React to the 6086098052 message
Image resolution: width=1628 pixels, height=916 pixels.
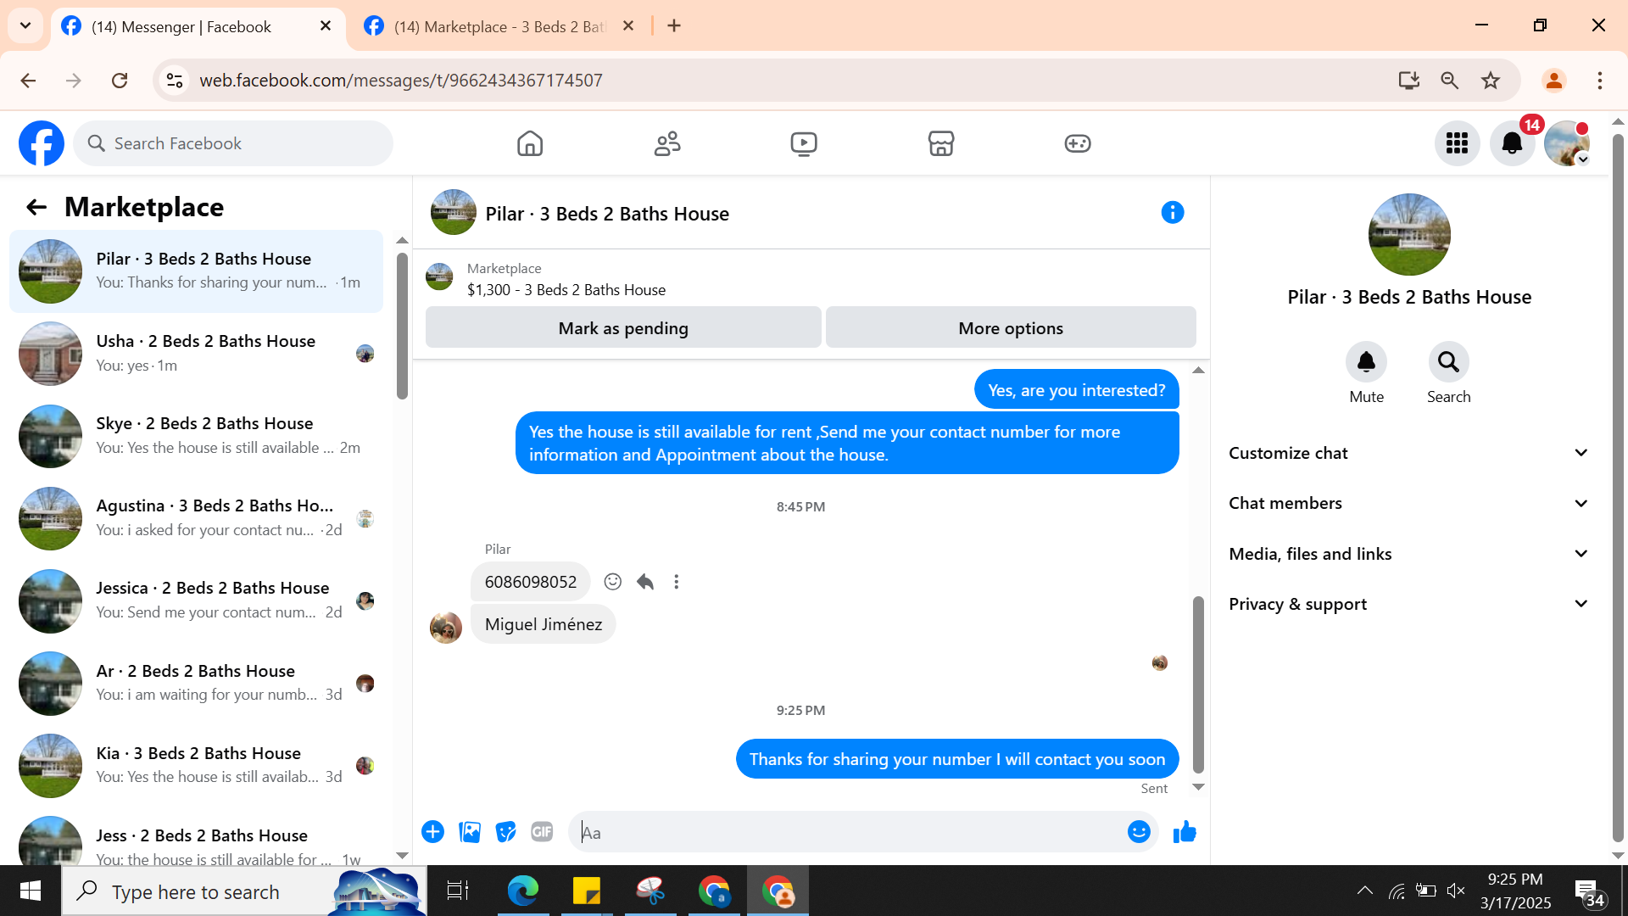(x=613, y=582)
